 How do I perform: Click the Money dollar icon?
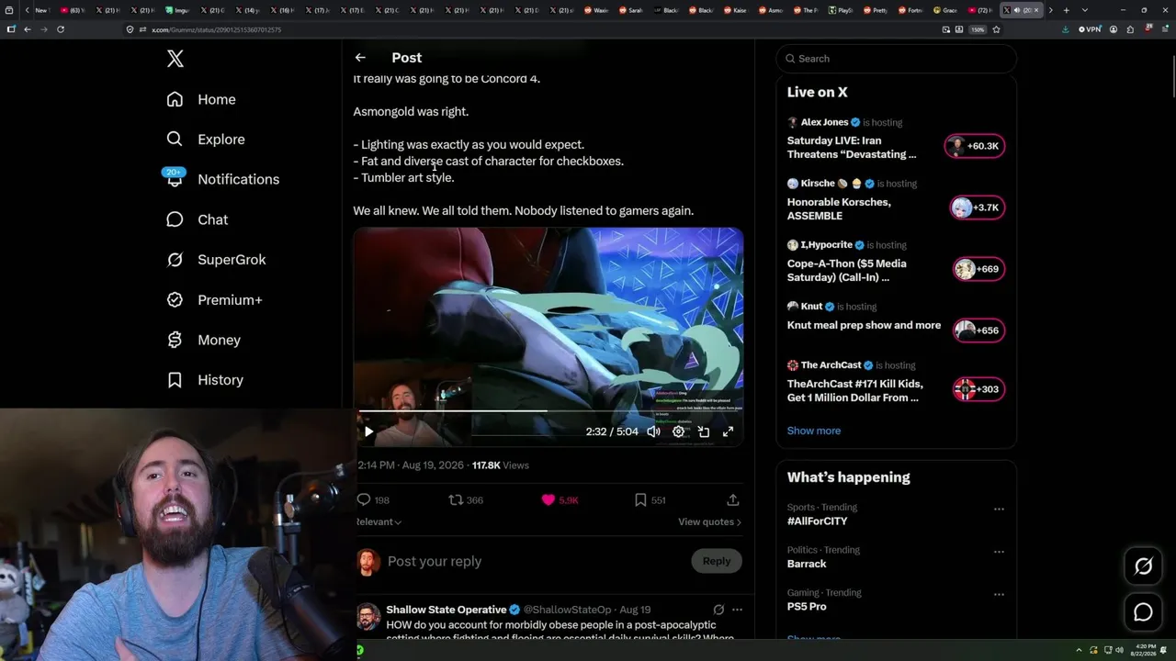(175, 340)
